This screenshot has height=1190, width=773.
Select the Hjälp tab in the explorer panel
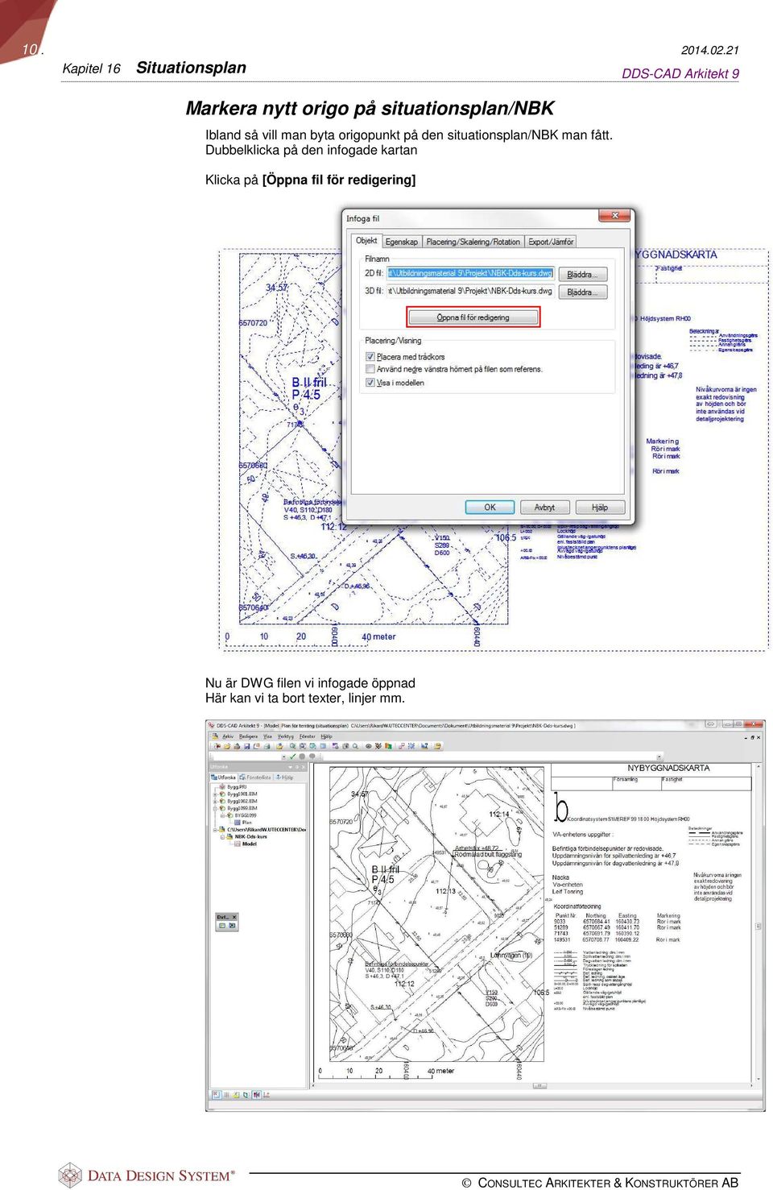[286, 777]
